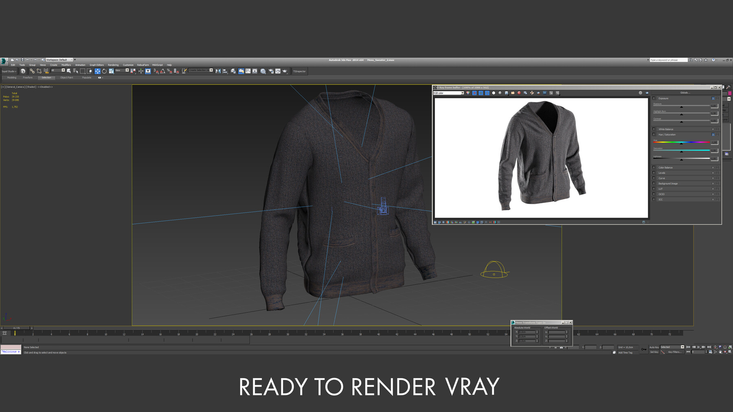Viewport: 733px width, 412px height.
Task: Show red channel in V-Ray frame buffer
Action: click(474, 93)
